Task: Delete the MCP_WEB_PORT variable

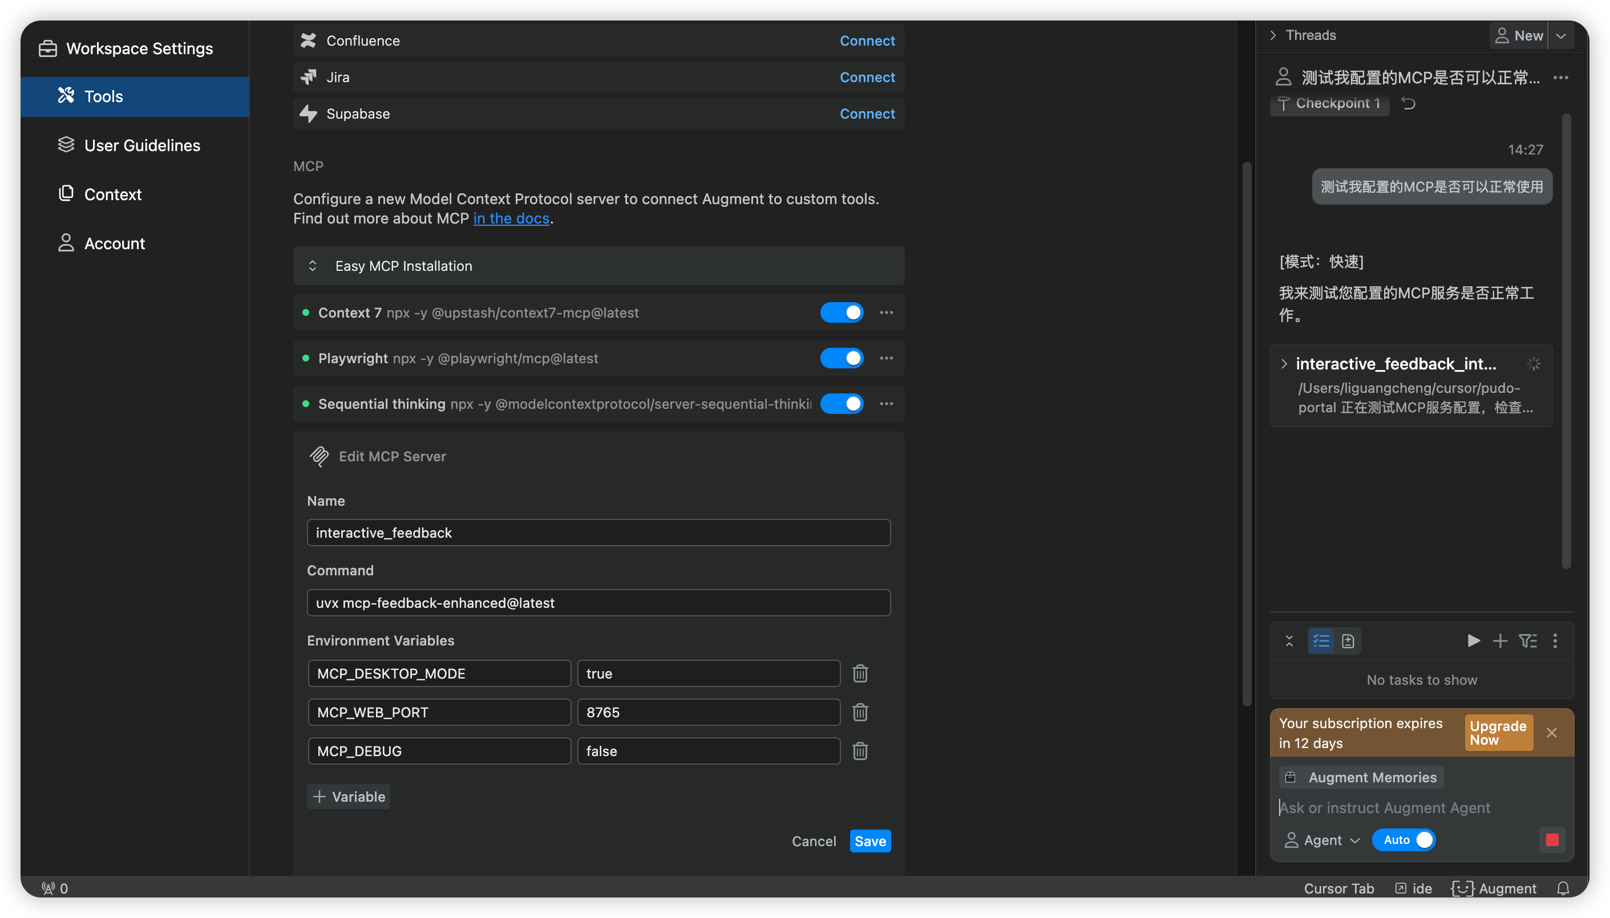Action: pyautogui.click(x=860, y=713)
